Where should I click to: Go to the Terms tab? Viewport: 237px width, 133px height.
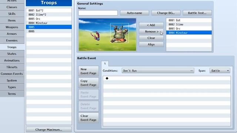[12, 94]
